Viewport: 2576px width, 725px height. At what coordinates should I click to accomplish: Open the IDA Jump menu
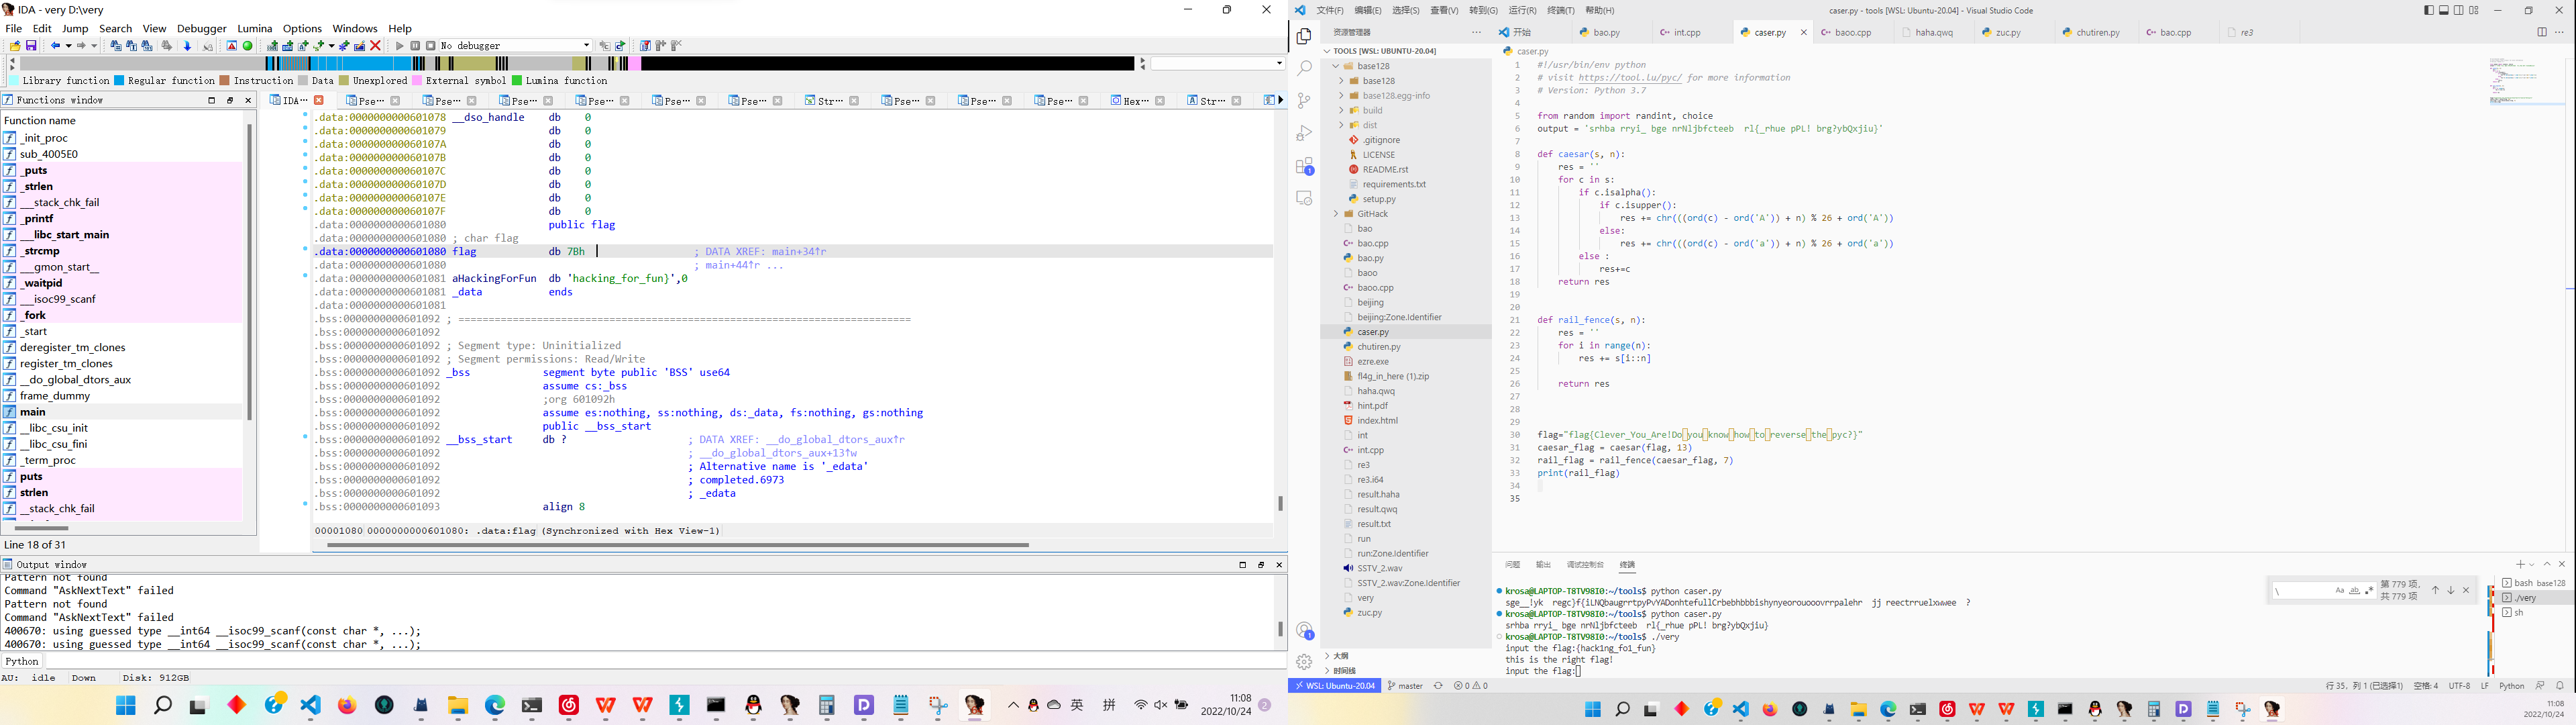pyautogui.click(x=75, y=29)
